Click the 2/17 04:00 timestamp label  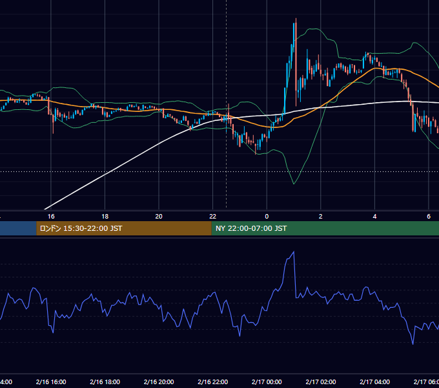pos(374,382)
